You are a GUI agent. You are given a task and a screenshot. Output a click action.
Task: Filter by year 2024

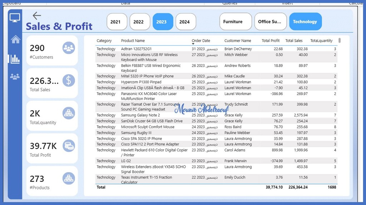[x=186, y=22]
